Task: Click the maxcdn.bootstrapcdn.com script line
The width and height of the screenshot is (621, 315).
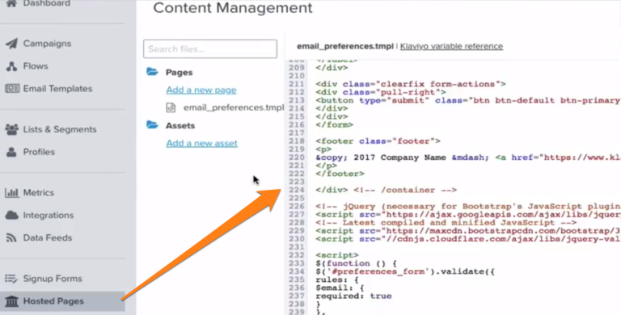Action: [x=468, y=231]
